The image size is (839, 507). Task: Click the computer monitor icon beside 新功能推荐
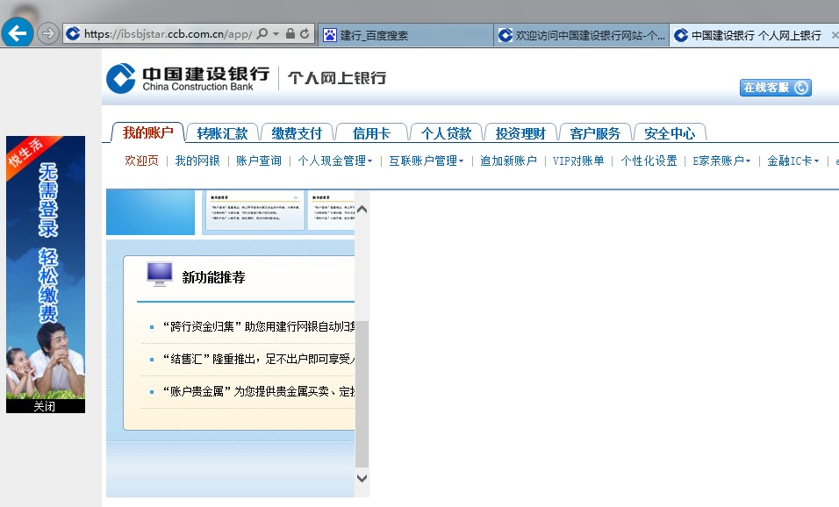click(x=160, y=275)
